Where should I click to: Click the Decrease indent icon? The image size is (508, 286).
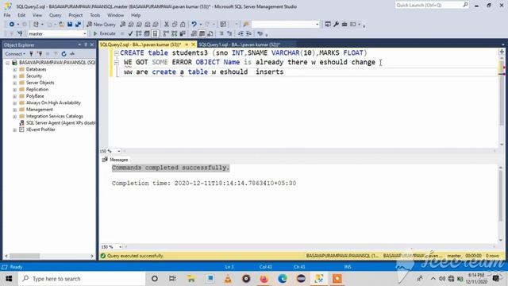pos(241,33)
